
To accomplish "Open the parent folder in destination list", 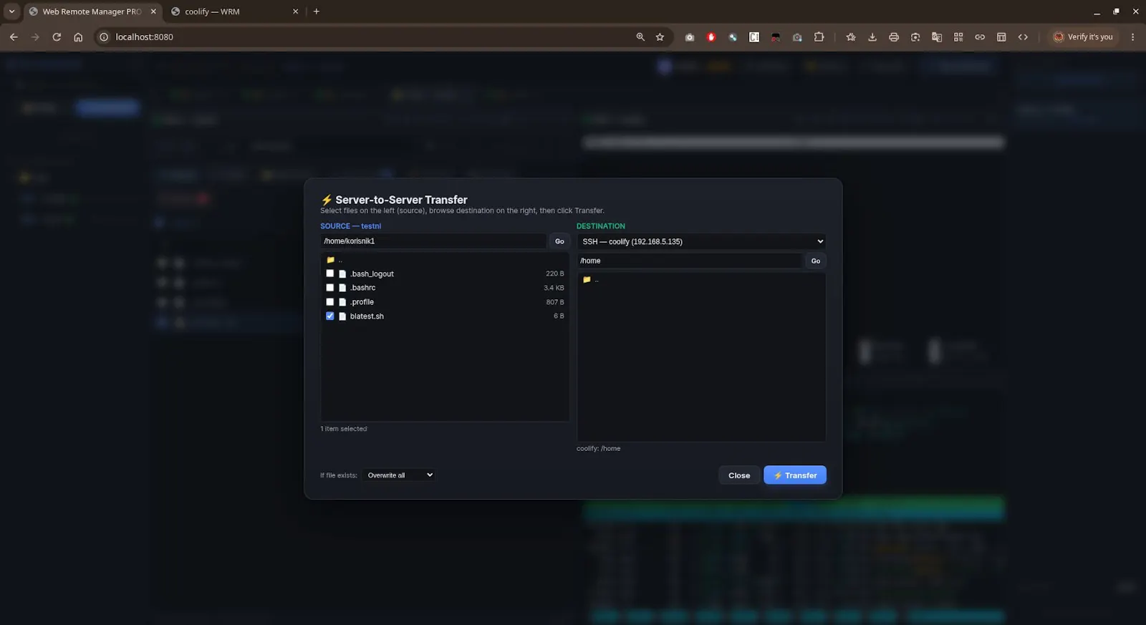I will (701, 279).
